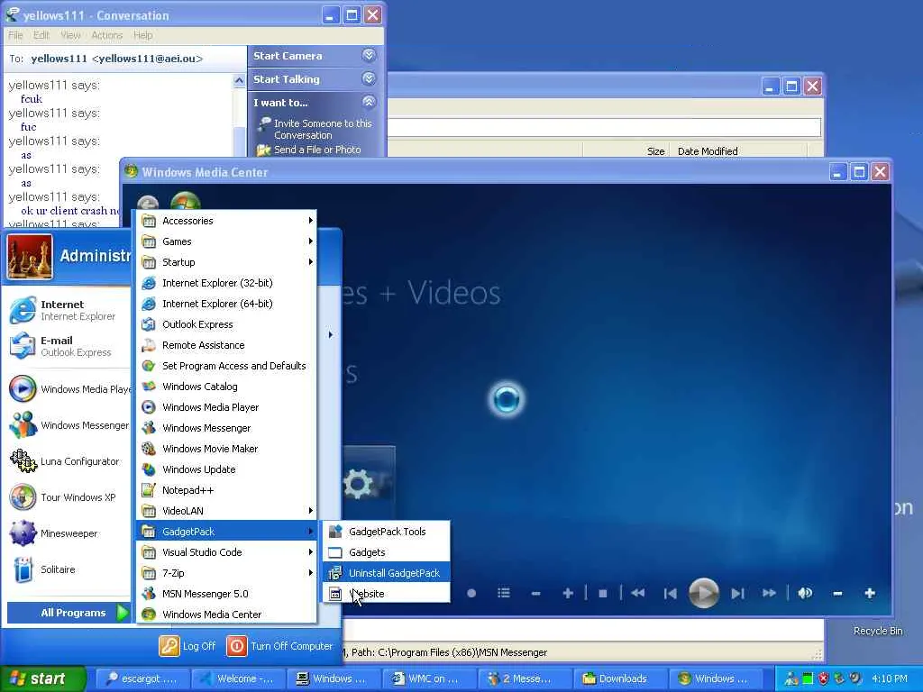Click Windows Messenger icon in recent start list
The width and height of the screenshot is (923, 692).
point(23,425)
